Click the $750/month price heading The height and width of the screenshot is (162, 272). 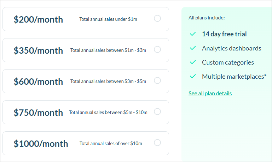pyautogui.click(x=38, y=113)
